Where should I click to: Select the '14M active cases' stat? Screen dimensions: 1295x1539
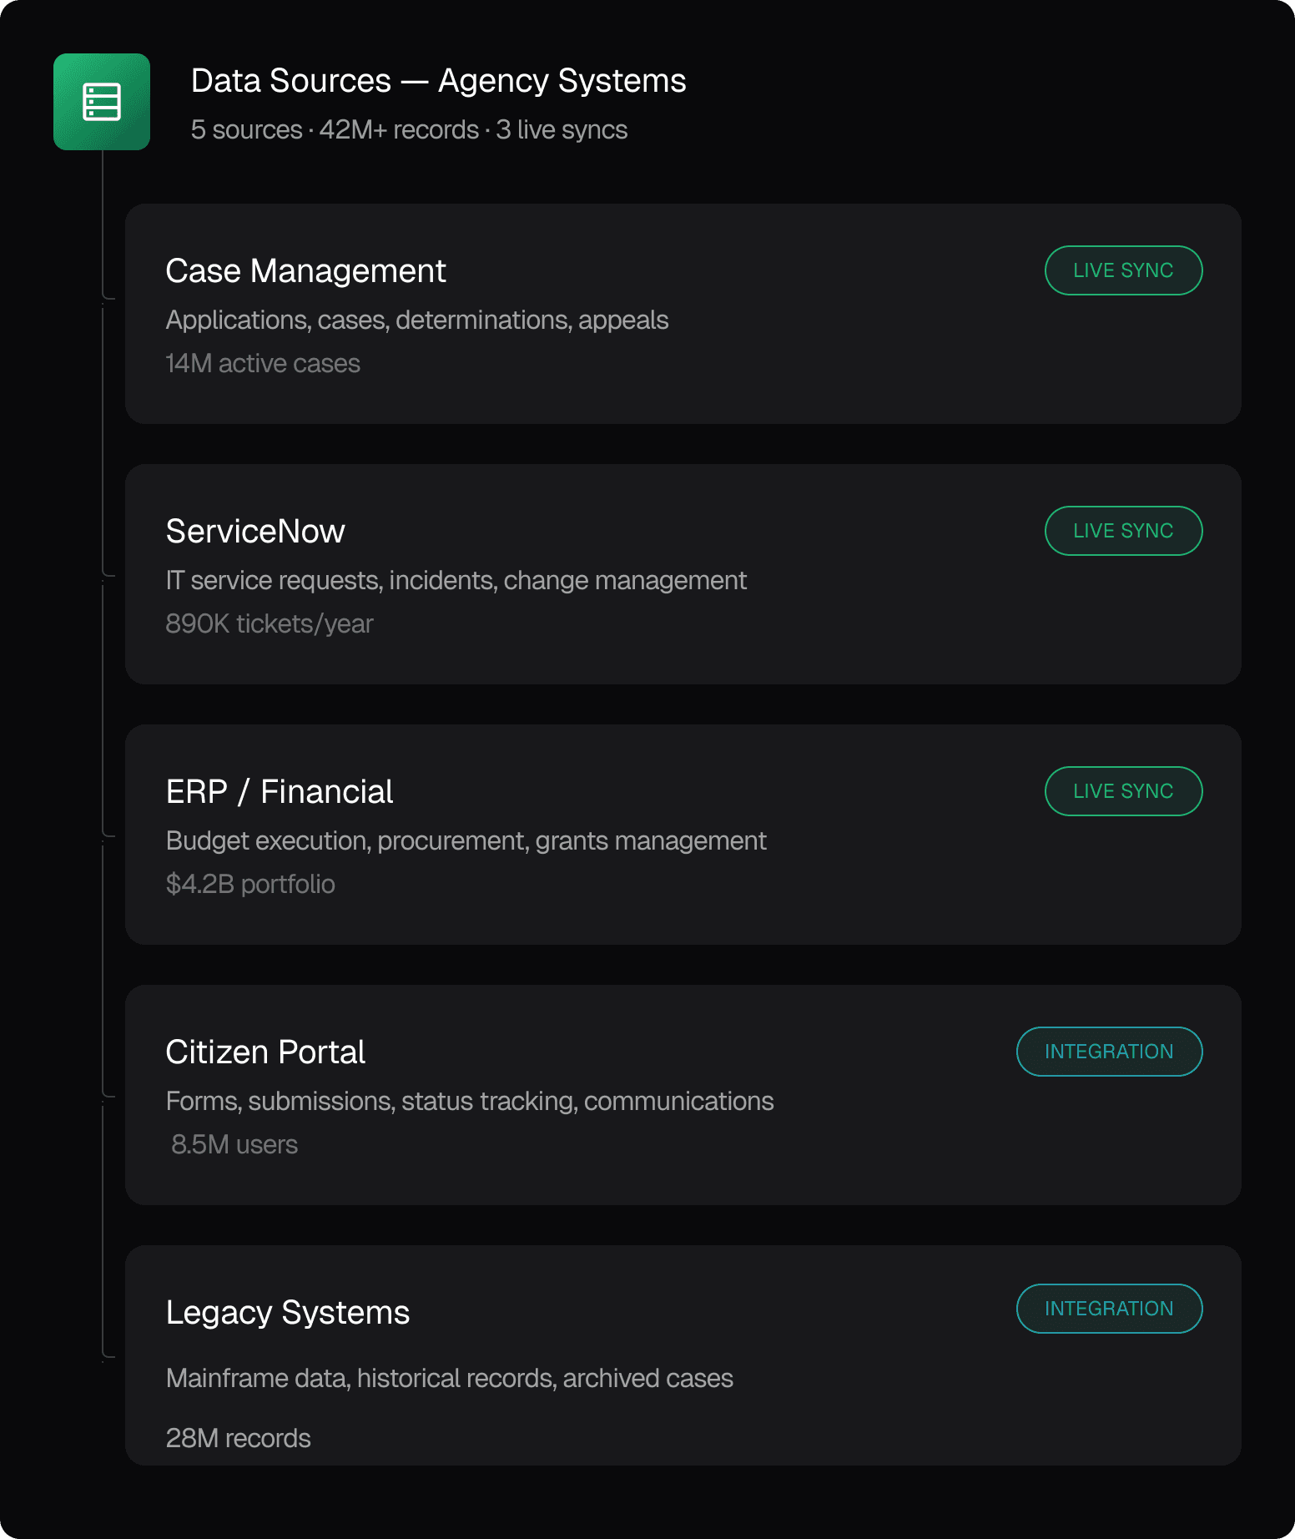pos(263,364)
